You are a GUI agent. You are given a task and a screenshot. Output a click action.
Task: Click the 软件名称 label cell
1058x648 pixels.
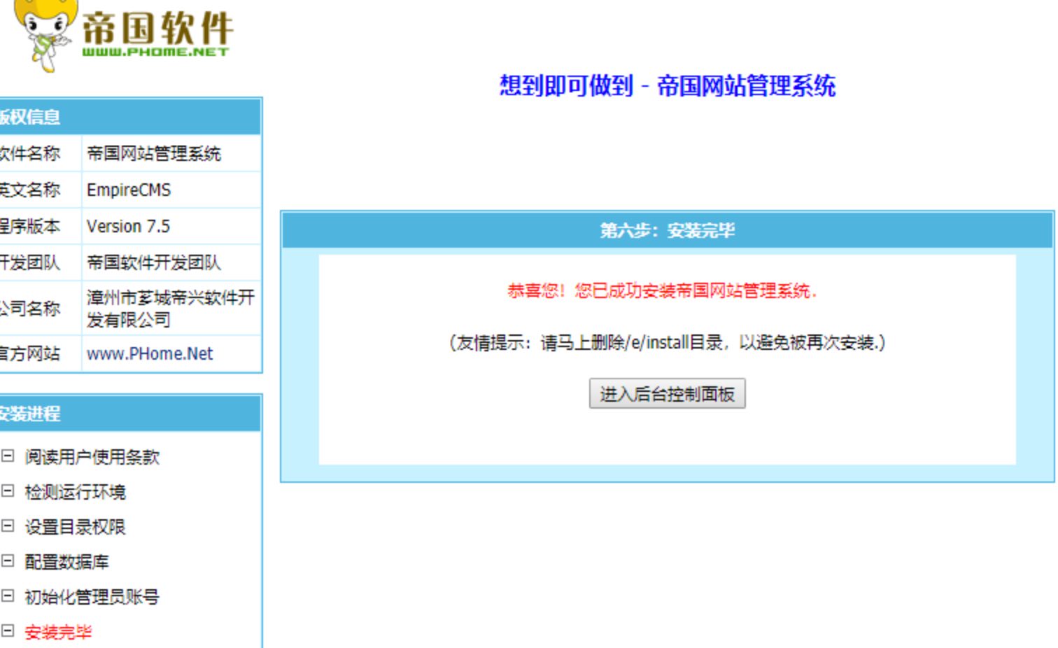coord(41,153)
